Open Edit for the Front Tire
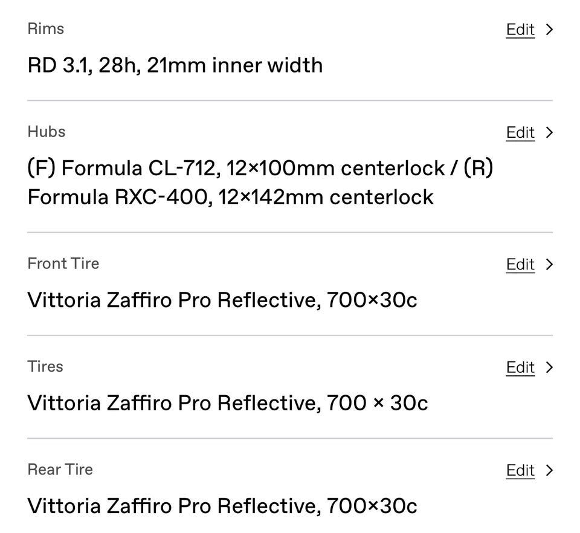 coord(520,264)
